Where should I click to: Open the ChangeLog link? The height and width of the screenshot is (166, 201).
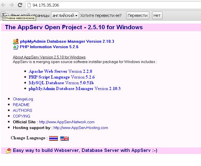23,99
